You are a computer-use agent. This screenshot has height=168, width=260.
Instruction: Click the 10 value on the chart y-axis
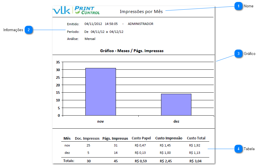point(58,100)
